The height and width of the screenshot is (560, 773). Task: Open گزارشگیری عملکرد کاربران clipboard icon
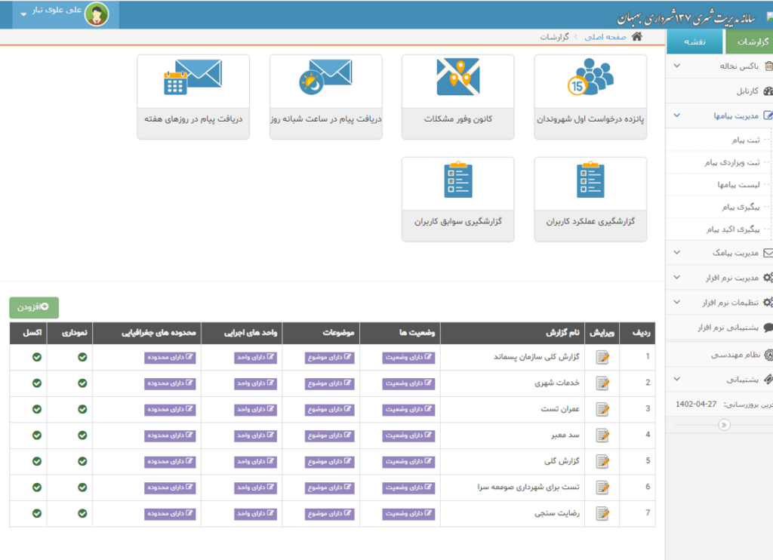click(590, 180)
